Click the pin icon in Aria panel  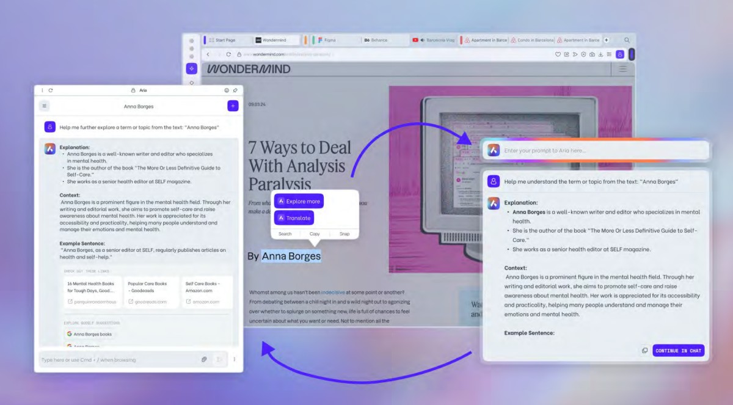235,90
